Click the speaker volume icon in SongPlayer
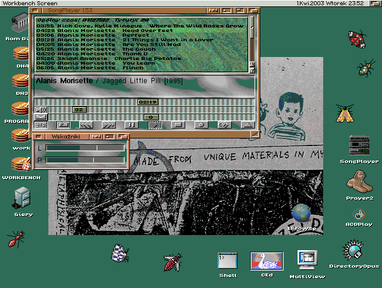Image resolution: width=382 pixels, height=288 pixels. pos(41,109)
